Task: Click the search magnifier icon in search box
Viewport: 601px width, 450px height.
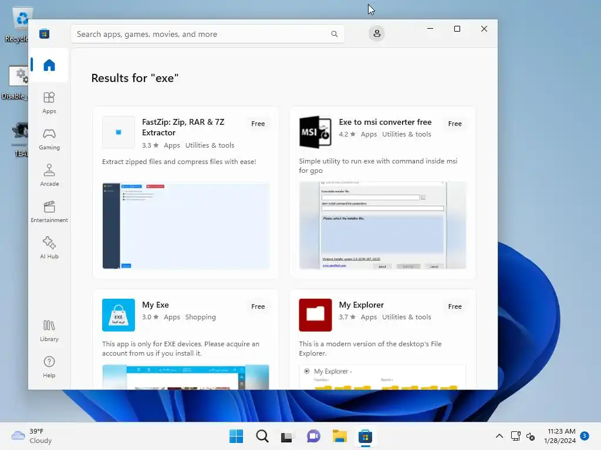Action: 334,34
